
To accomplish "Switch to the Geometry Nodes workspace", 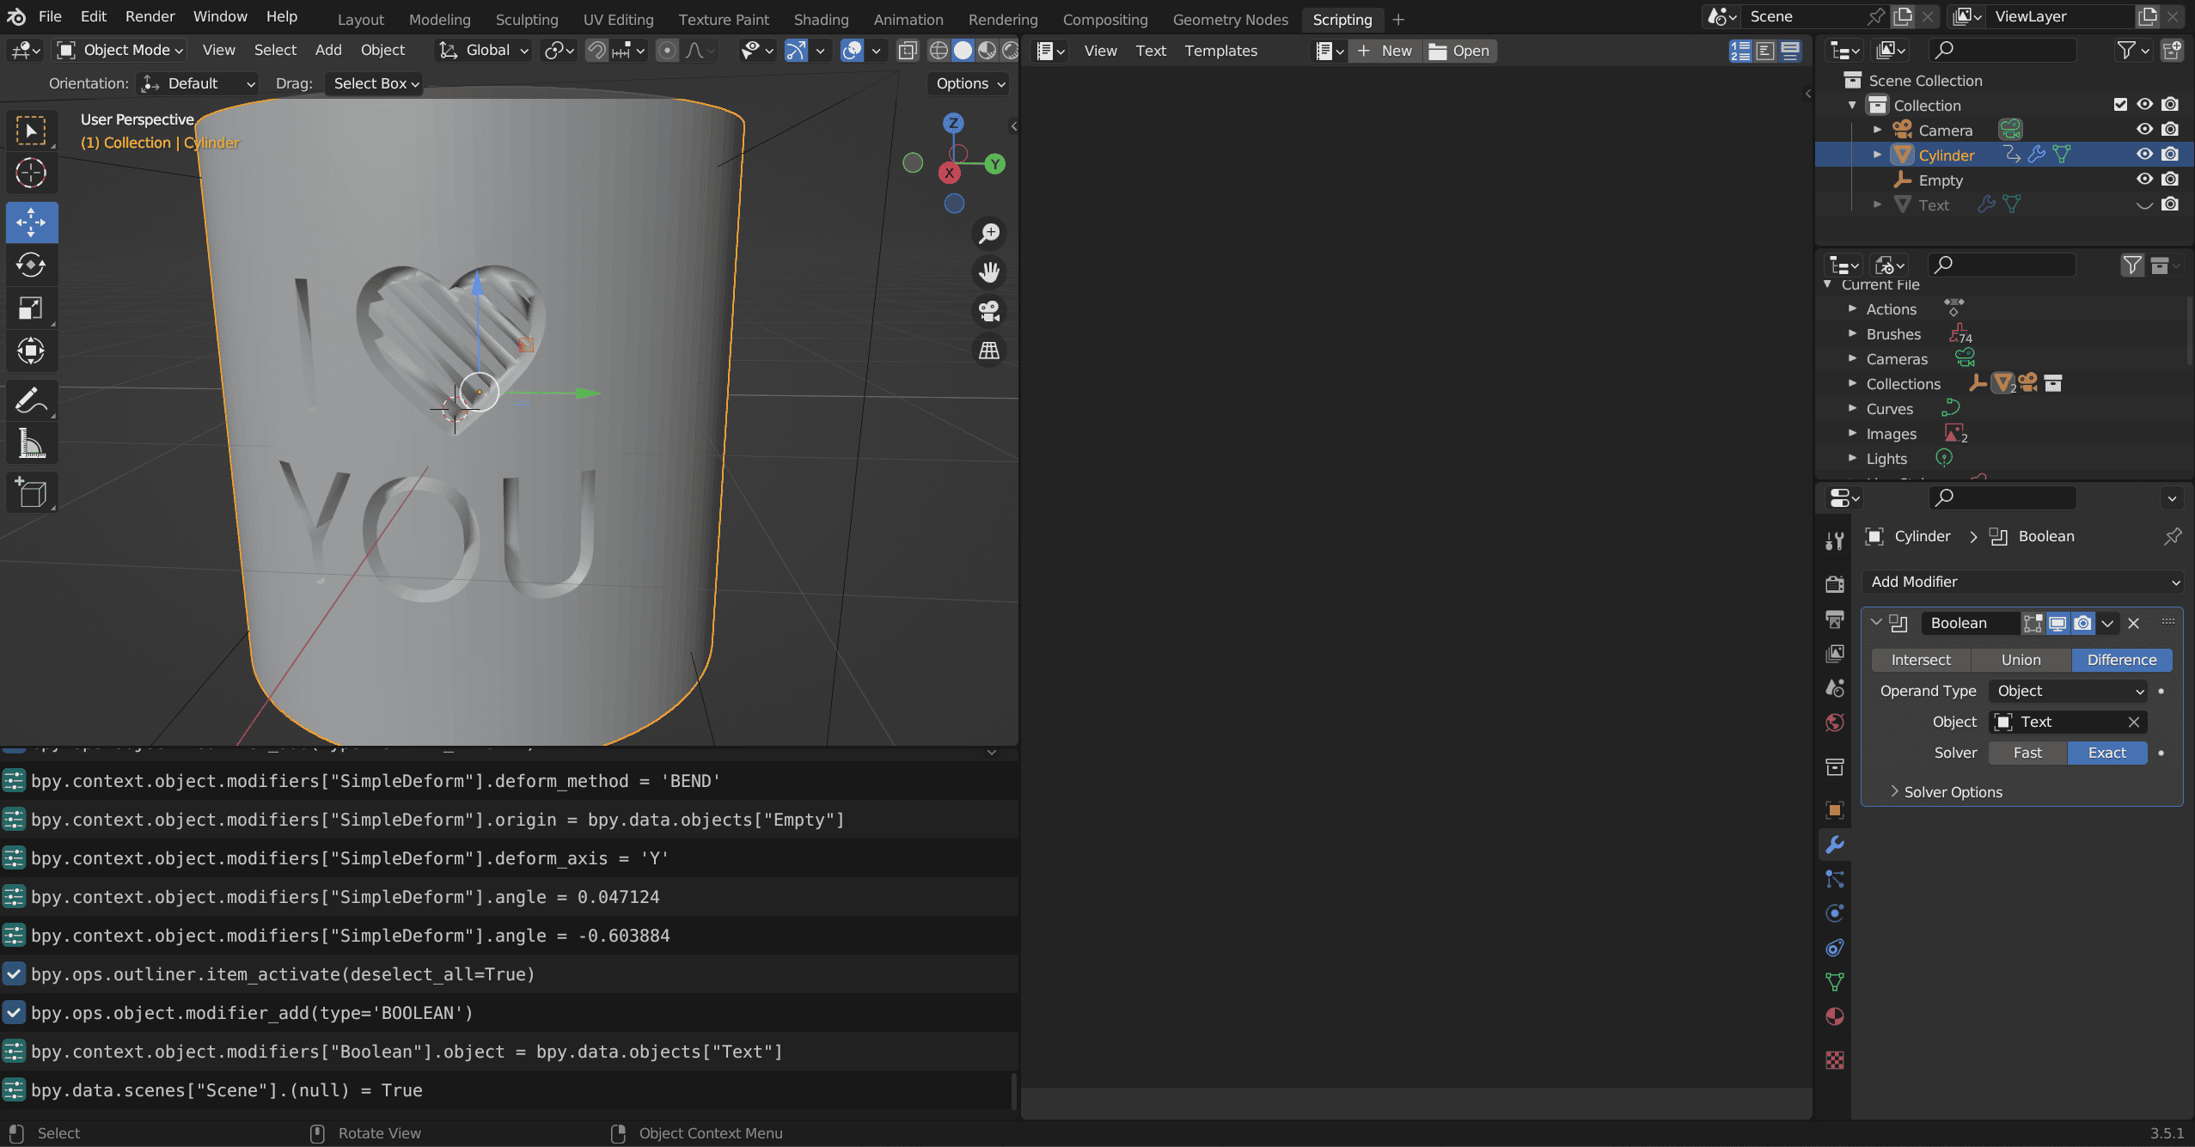I will point(1230,19).
